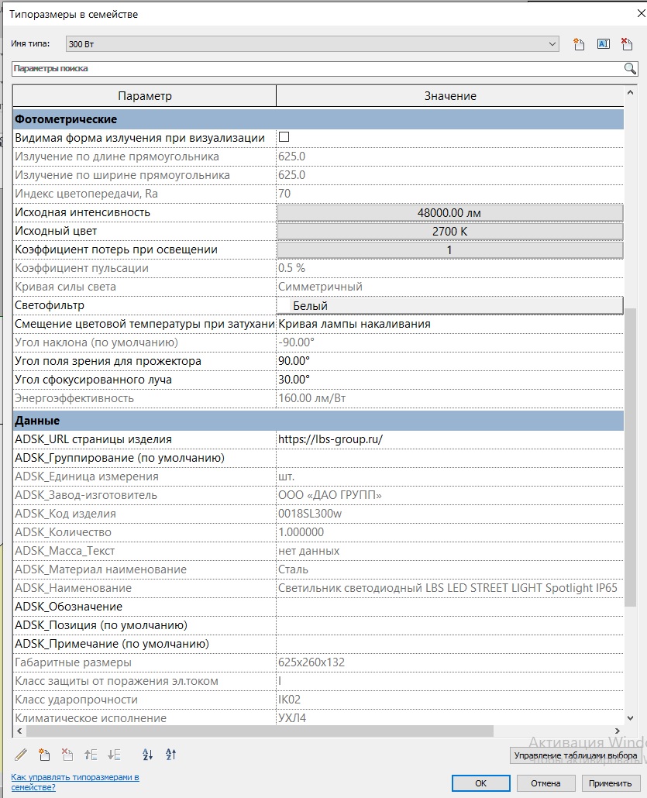Click the horizontal scrollbar right arrow

coord(618,731)
